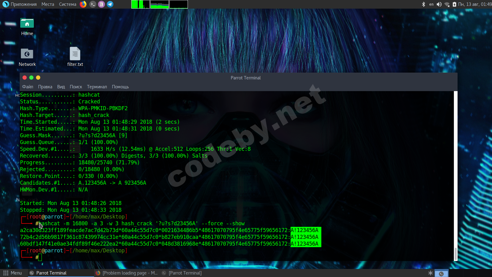Click the green terminal window button
This screenshot has width=492, height=277.
[31, 78]
